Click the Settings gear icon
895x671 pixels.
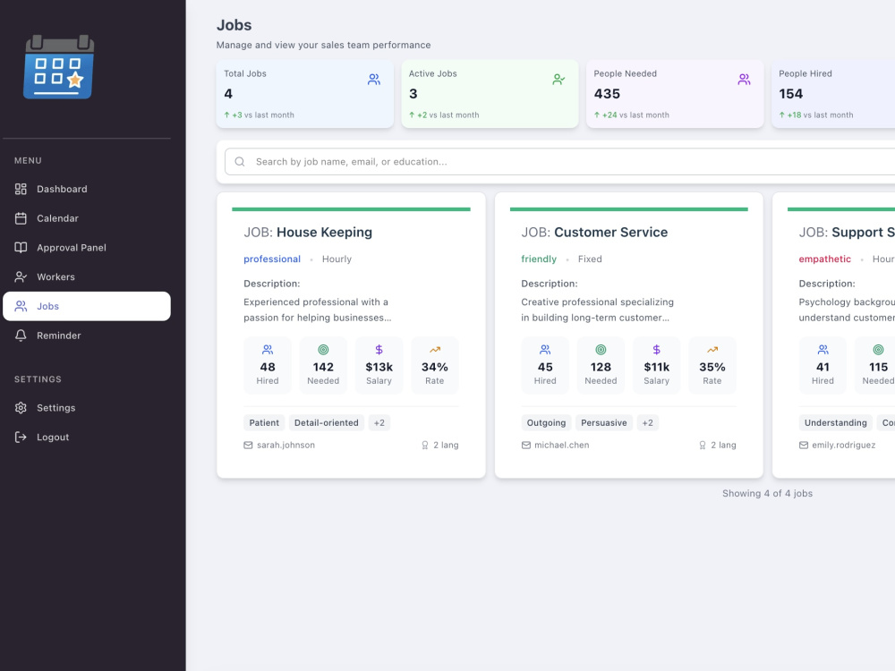[21, 408]
